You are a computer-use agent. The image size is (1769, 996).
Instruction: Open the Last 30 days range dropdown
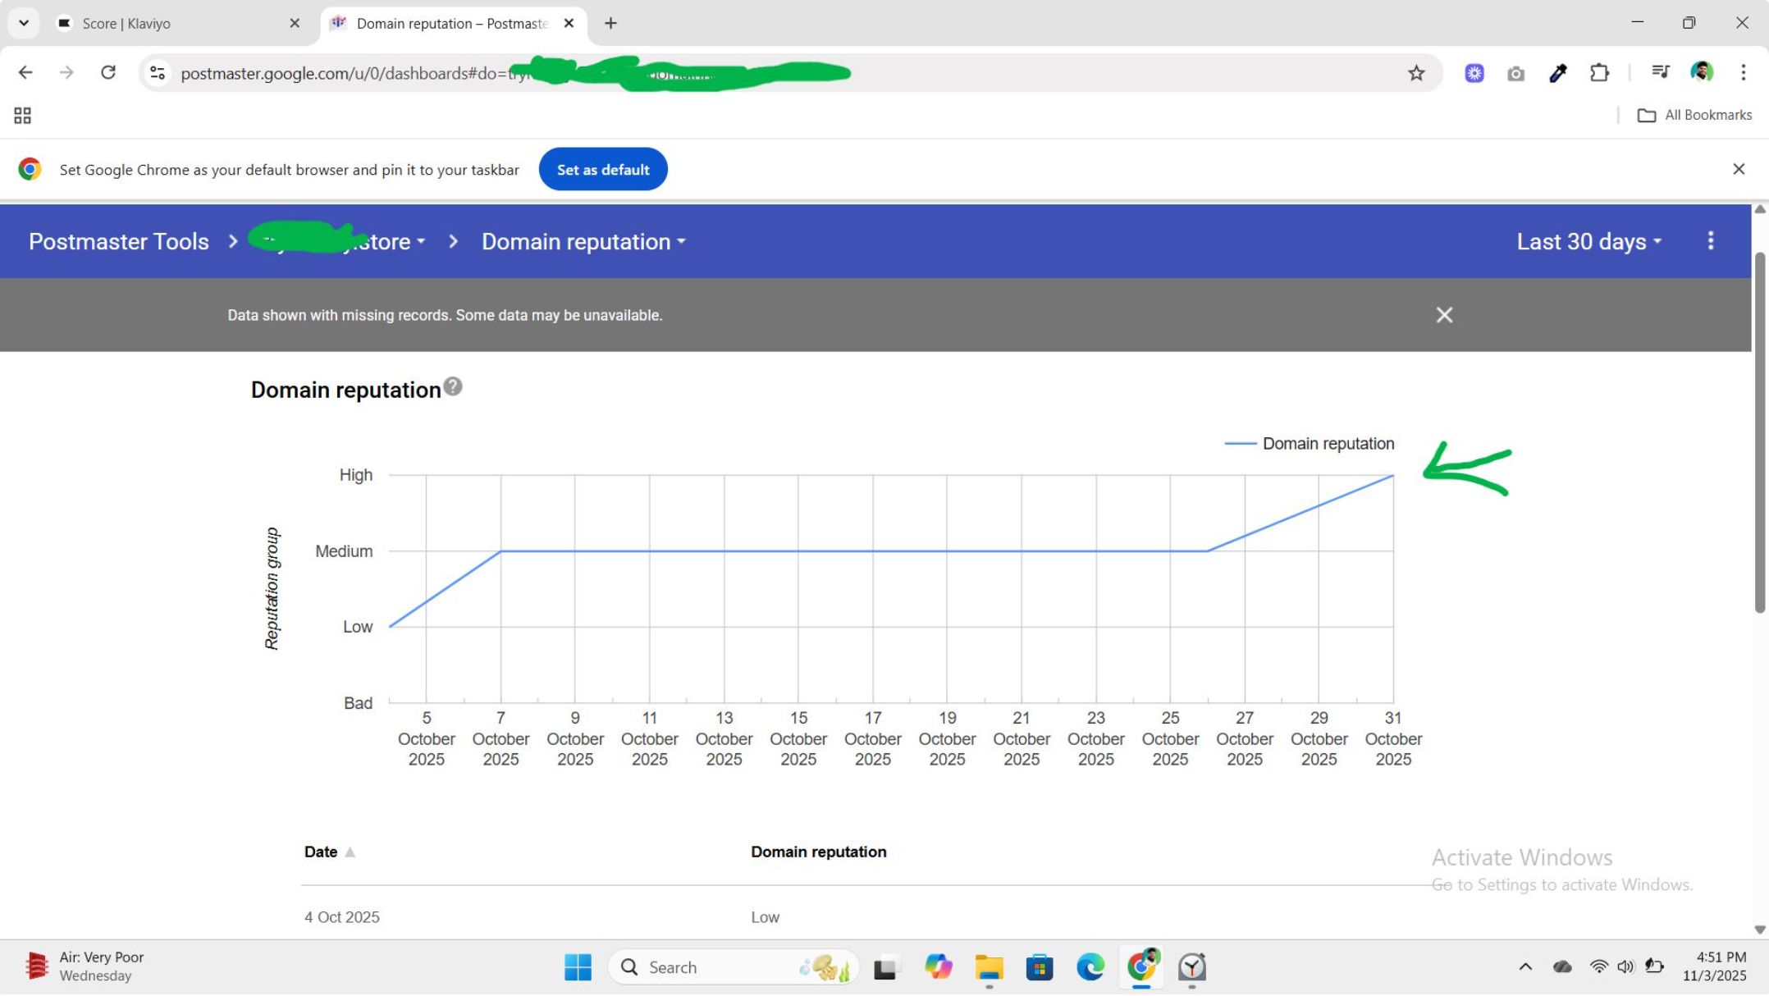coord(1588,241)
